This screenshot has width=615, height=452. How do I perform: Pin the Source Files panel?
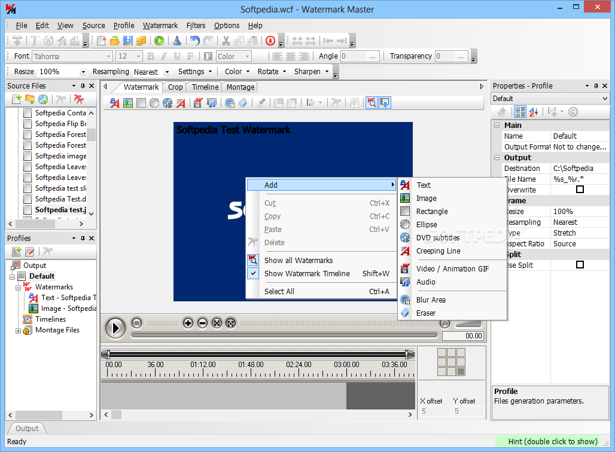click(83, 86)
